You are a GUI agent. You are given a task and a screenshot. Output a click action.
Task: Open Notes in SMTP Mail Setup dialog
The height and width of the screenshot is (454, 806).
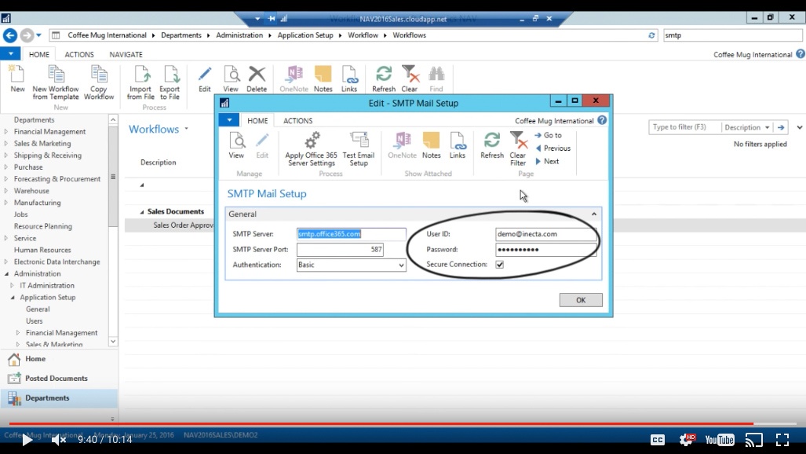click(432, 145)
